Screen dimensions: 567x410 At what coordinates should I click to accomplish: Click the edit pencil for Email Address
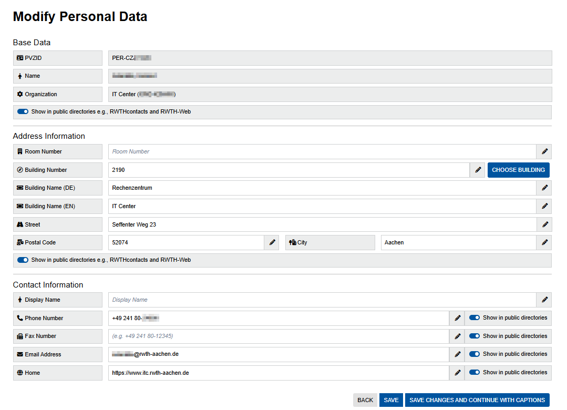pyautogui.click(x=456, y=354)
